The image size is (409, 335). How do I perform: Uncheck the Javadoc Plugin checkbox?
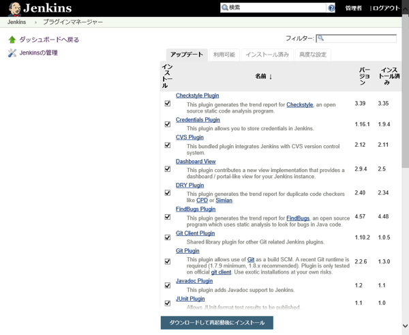(x=168, y=285)
